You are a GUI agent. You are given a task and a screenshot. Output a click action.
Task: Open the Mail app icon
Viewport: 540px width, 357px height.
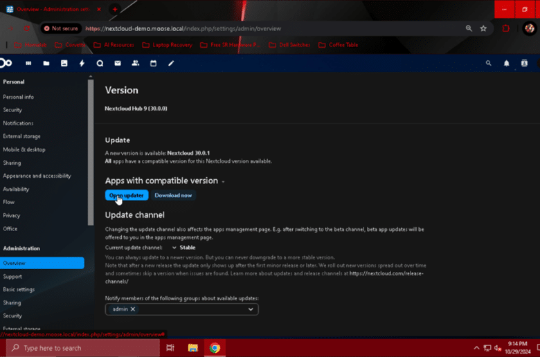point(118,64)
